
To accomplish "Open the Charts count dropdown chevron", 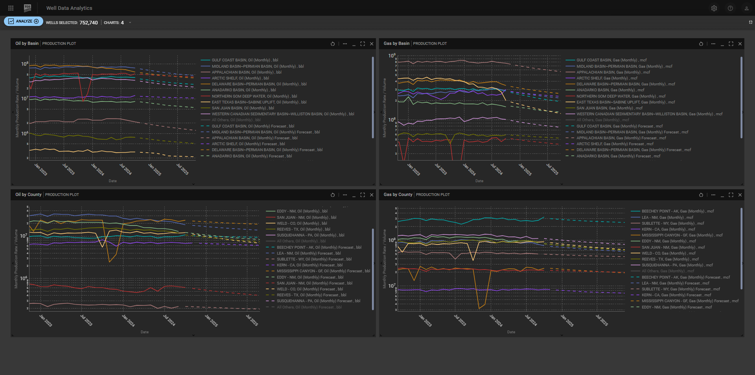I will (130, 22).
